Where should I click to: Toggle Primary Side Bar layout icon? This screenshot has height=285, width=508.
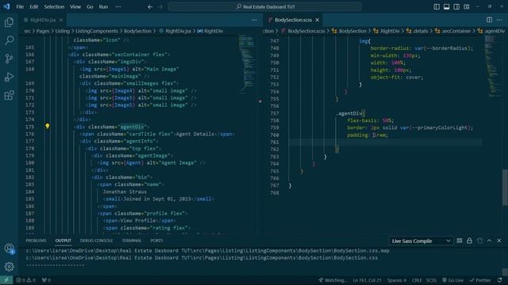pyautogui.click(x=437, y=6)
